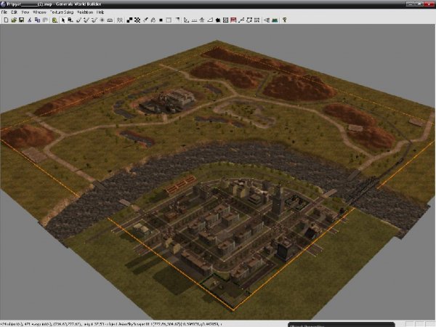Click the Object Properties panel at bottom
This screenshot has width=436, height=327.
point(312,324)
